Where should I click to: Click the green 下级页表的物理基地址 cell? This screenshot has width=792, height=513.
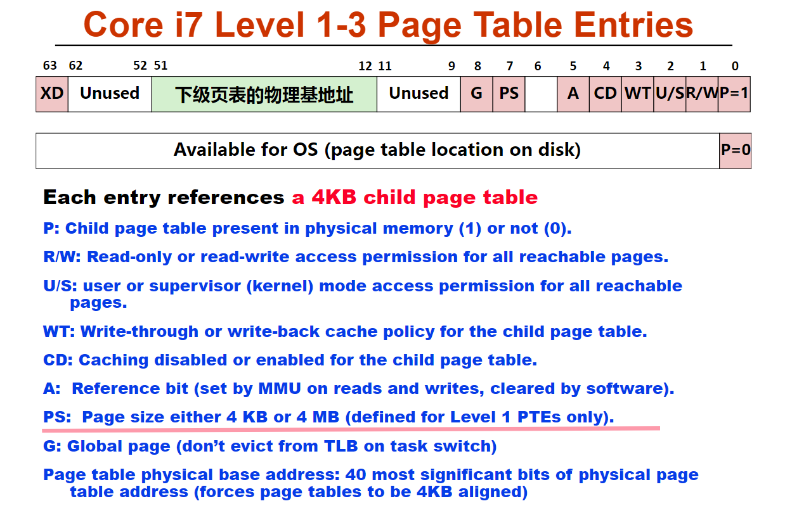click(264, 94)
